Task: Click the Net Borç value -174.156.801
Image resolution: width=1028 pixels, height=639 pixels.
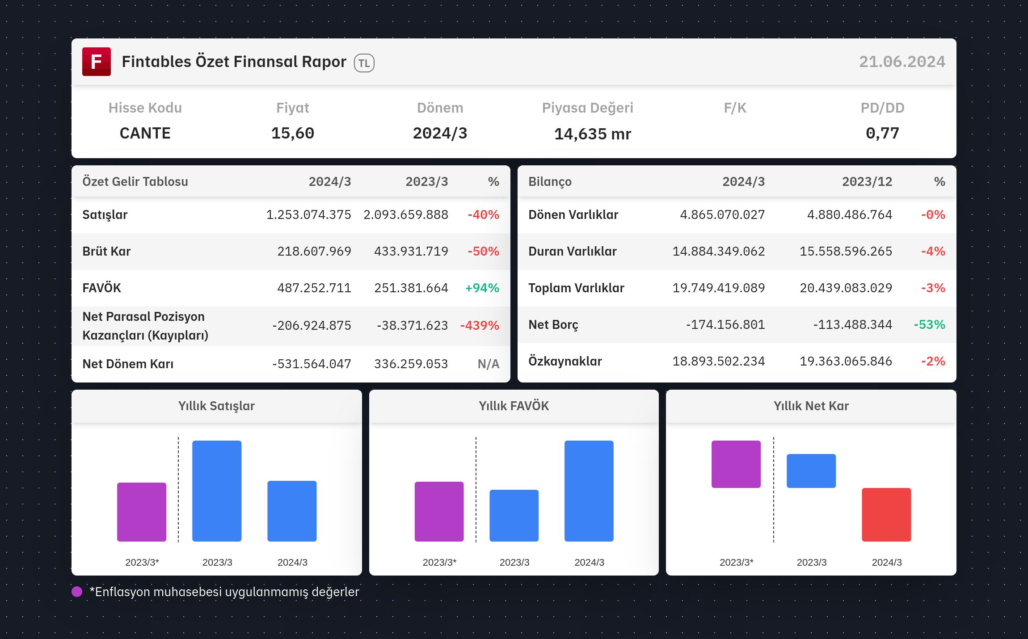Action: (725, 324)
